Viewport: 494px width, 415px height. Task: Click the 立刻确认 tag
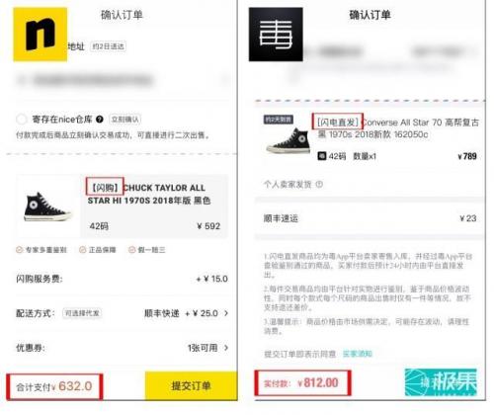coord(125,120)
